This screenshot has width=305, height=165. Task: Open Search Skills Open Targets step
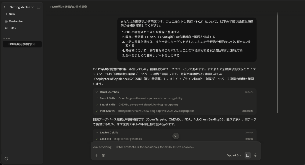click(175, 99)
